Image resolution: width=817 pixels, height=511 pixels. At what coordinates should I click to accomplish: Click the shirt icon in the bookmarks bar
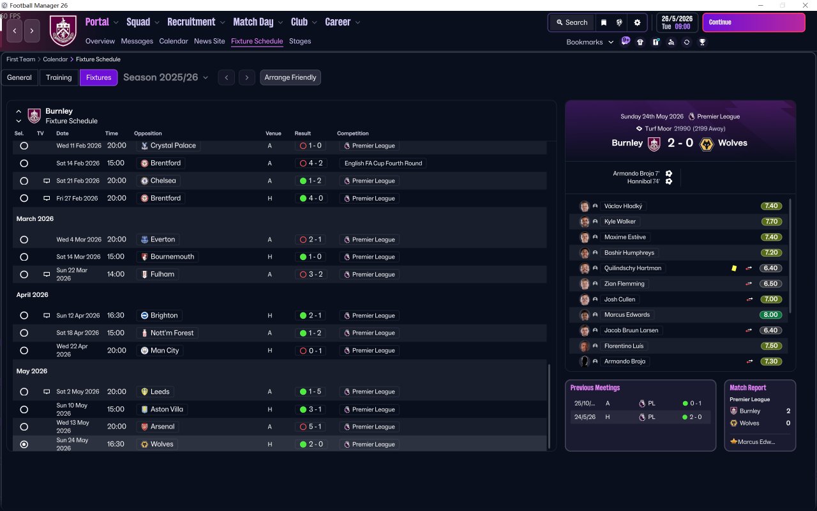[x=640, y=42]
